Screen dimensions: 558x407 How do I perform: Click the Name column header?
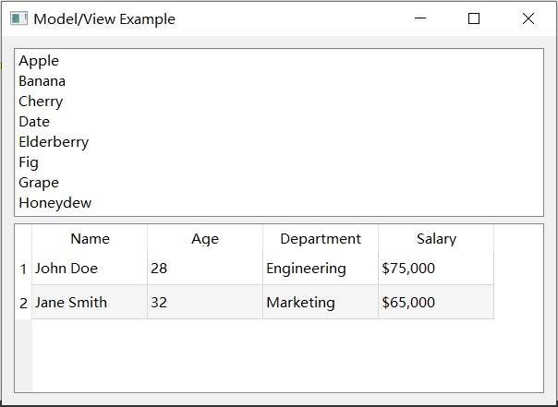pos(90,239)
